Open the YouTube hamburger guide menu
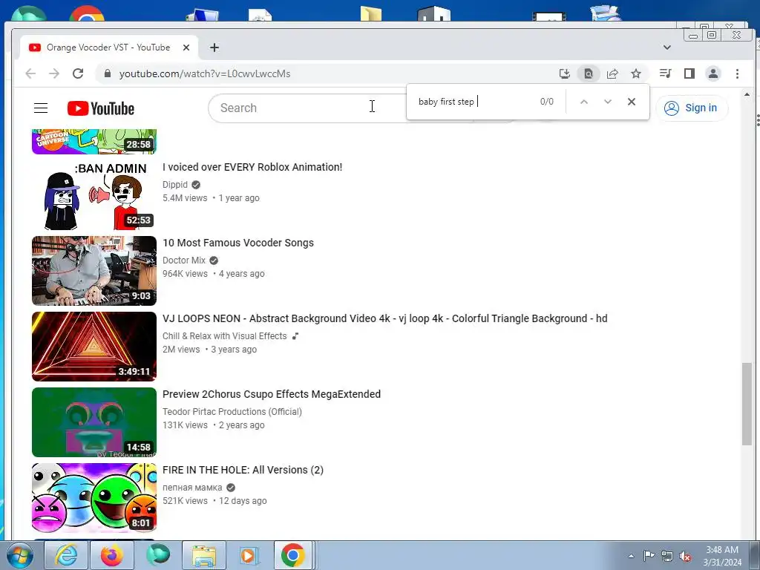 pos(41,108)
